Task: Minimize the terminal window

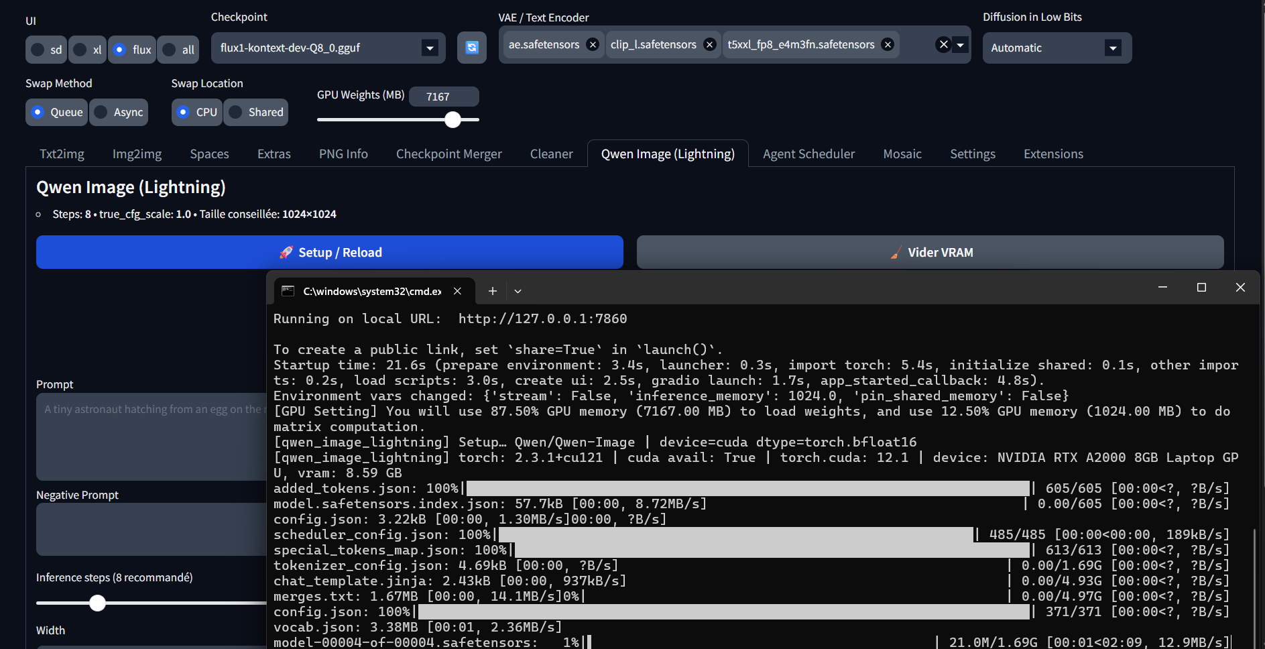Action: pyautogui.click(x=1163, y=287)
